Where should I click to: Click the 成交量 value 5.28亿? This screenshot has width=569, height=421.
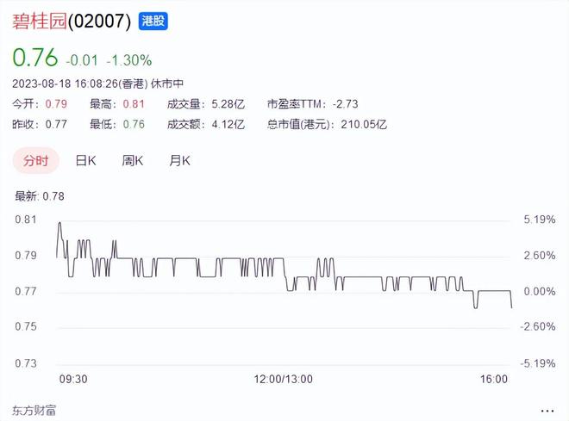[x=228, y=104]
